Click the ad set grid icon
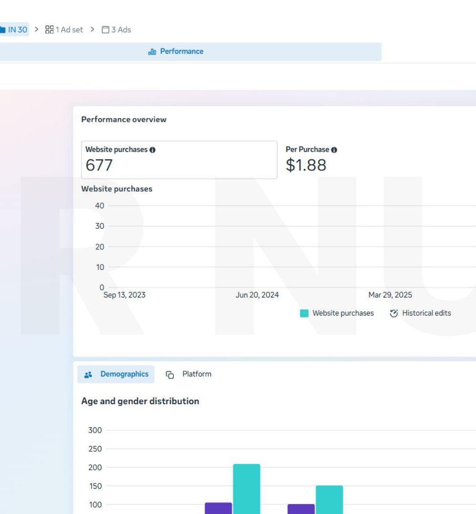The image size is (476, 514). click(50, 30)
